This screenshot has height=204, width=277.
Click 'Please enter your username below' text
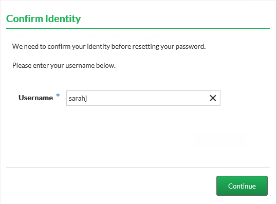tap(64, 66)
